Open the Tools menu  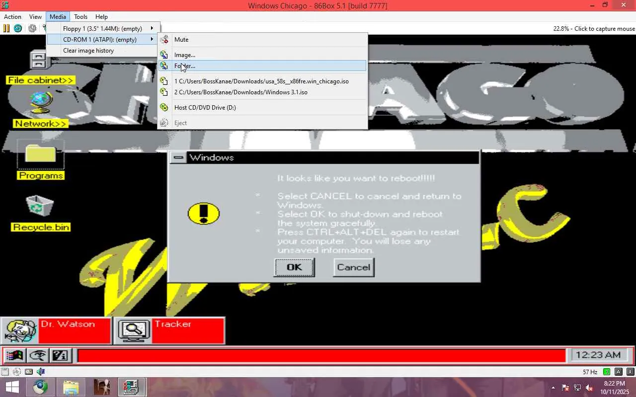click(x=80, y=17)
